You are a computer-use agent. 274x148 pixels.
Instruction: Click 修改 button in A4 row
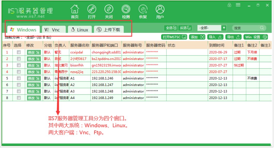tap(34, 98)
